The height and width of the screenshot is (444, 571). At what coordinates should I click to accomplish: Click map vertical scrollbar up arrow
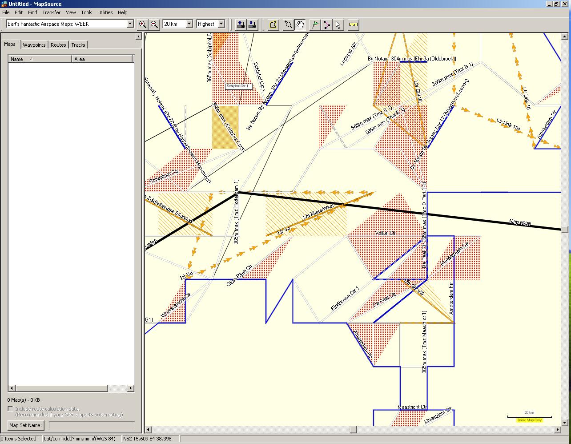[565, 36]
